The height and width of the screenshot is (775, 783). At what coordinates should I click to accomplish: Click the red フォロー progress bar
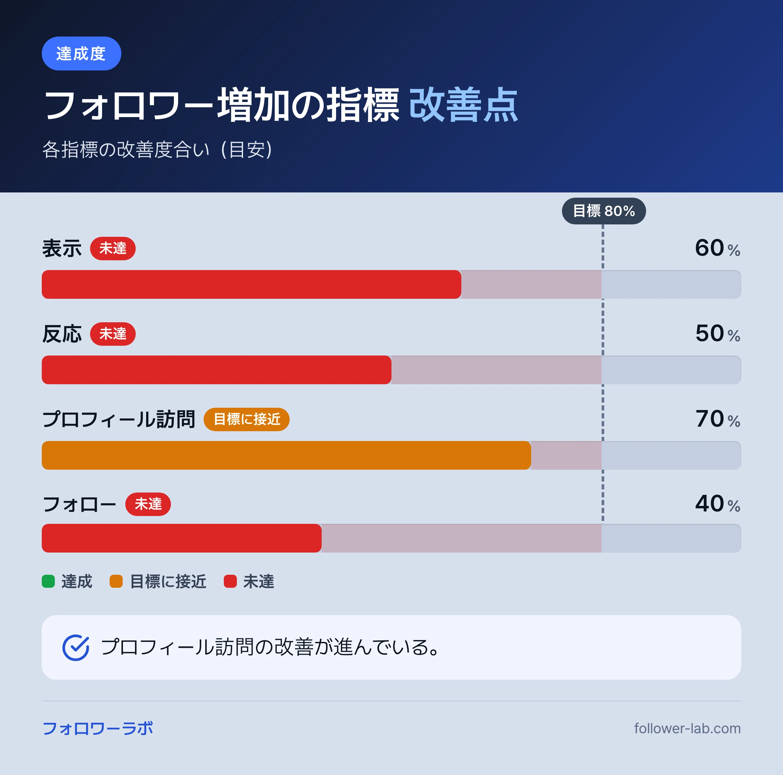coord(182,538)
